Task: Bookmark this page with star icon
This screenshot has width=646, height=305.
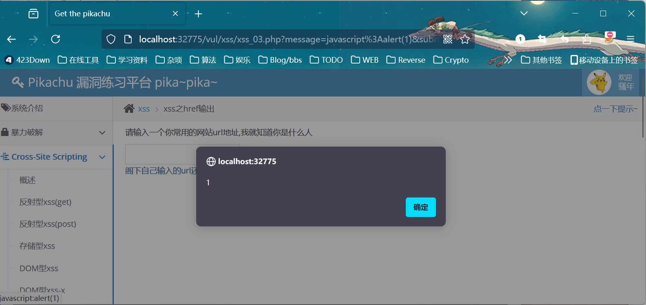Action: [x=465, y=39]
